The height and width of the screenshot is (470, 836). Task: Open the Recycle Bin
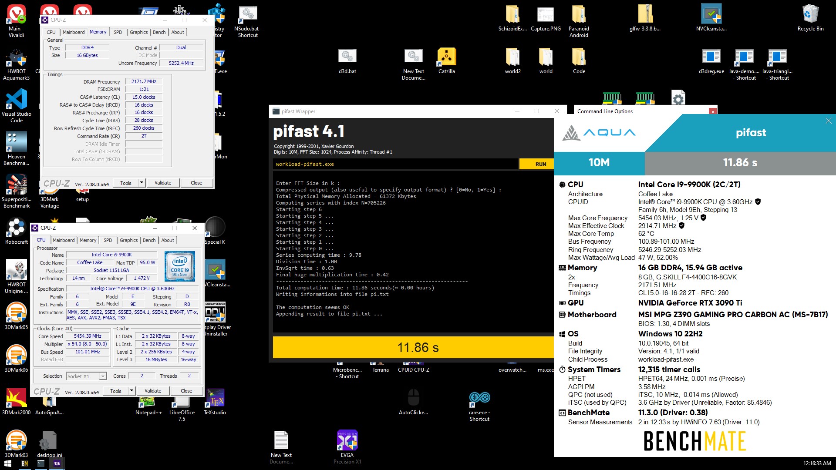coord(810,18)
